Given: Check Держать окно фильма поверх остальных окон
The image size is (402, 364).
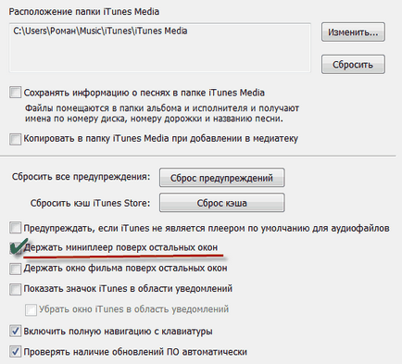Looking at the screenshot, I should coord(15,269).
